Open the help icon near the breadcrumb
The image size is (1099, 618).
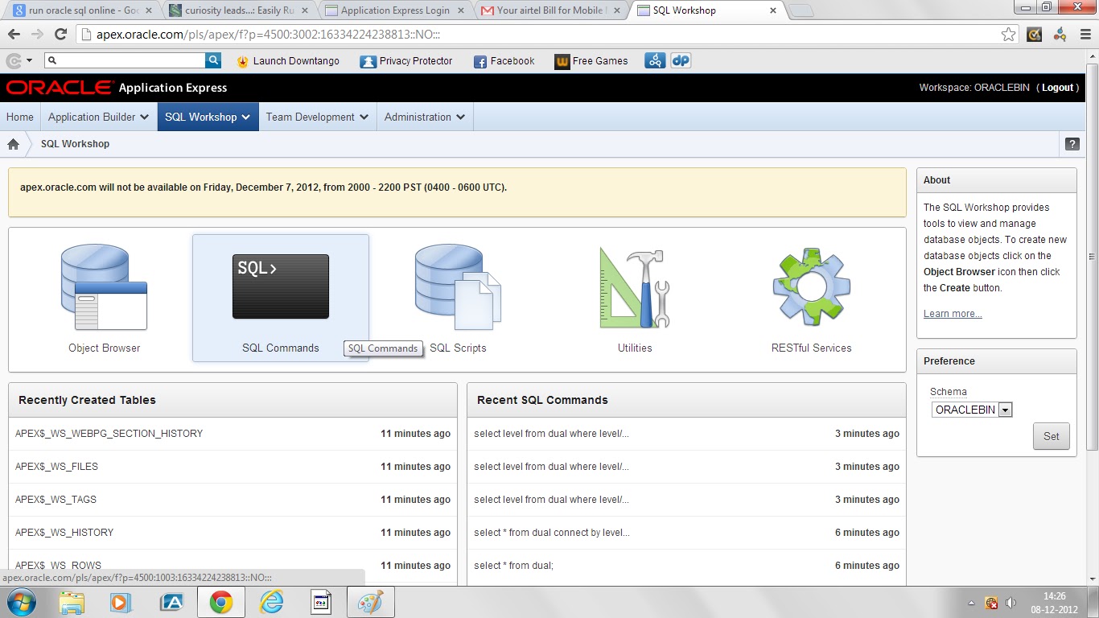[x=1072, y=143]
